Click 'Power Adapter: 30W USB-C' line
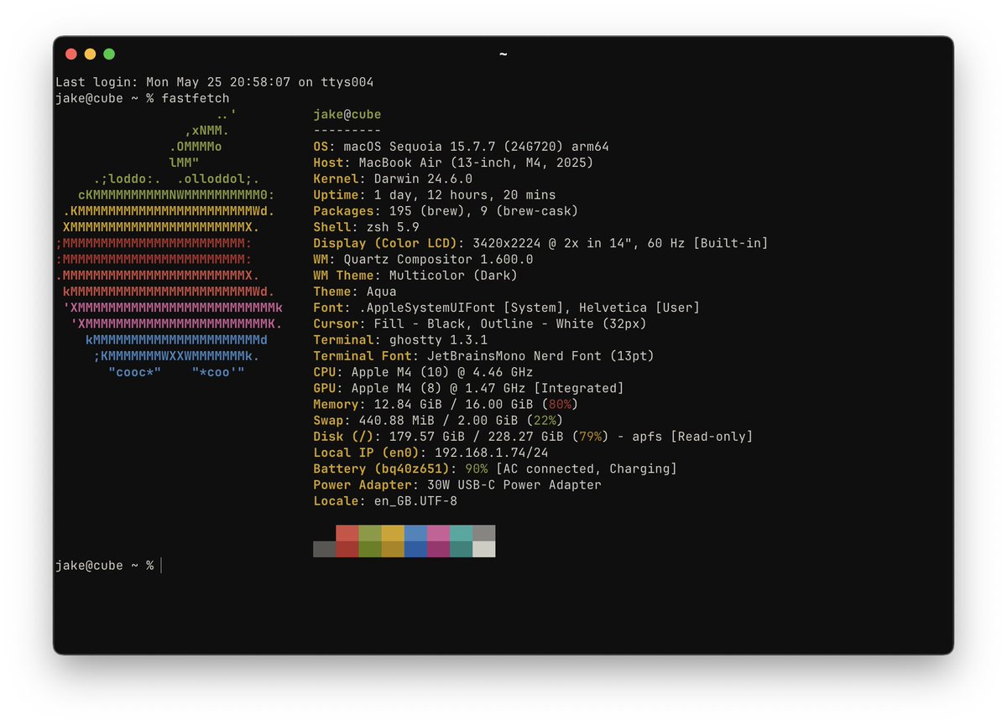This screenshot has width=1007, height=725. (457, 484)
